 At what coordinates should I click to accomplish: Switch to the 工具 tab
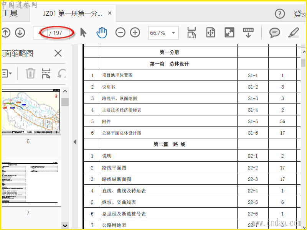tap(10, 13)
